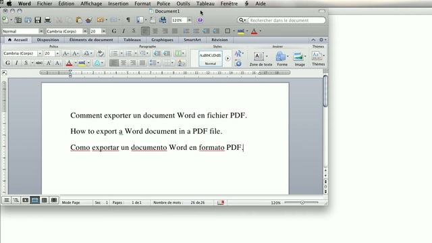This screenshot has width=432, height=243.
Task: Apply superscript in ribbon
Action: click(x=49, y=63)
